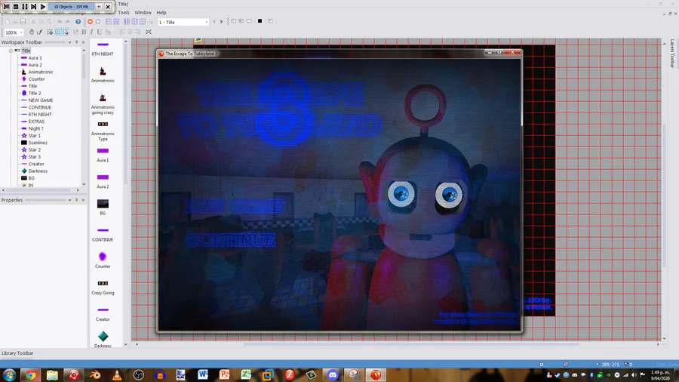The height and width of the screenshot is (382, 679).
Task: Click the center frame icon in toolbar
Action: [x=149, y=32]
